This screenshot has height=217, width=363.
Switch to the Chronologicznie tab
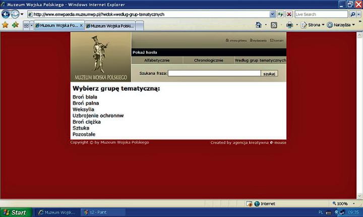[208, 60]
